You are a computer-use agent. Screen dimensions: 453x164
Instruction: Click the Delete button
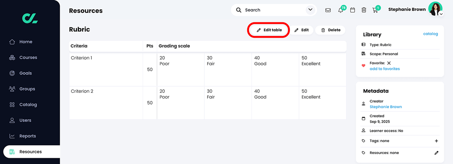pos(330,30)
